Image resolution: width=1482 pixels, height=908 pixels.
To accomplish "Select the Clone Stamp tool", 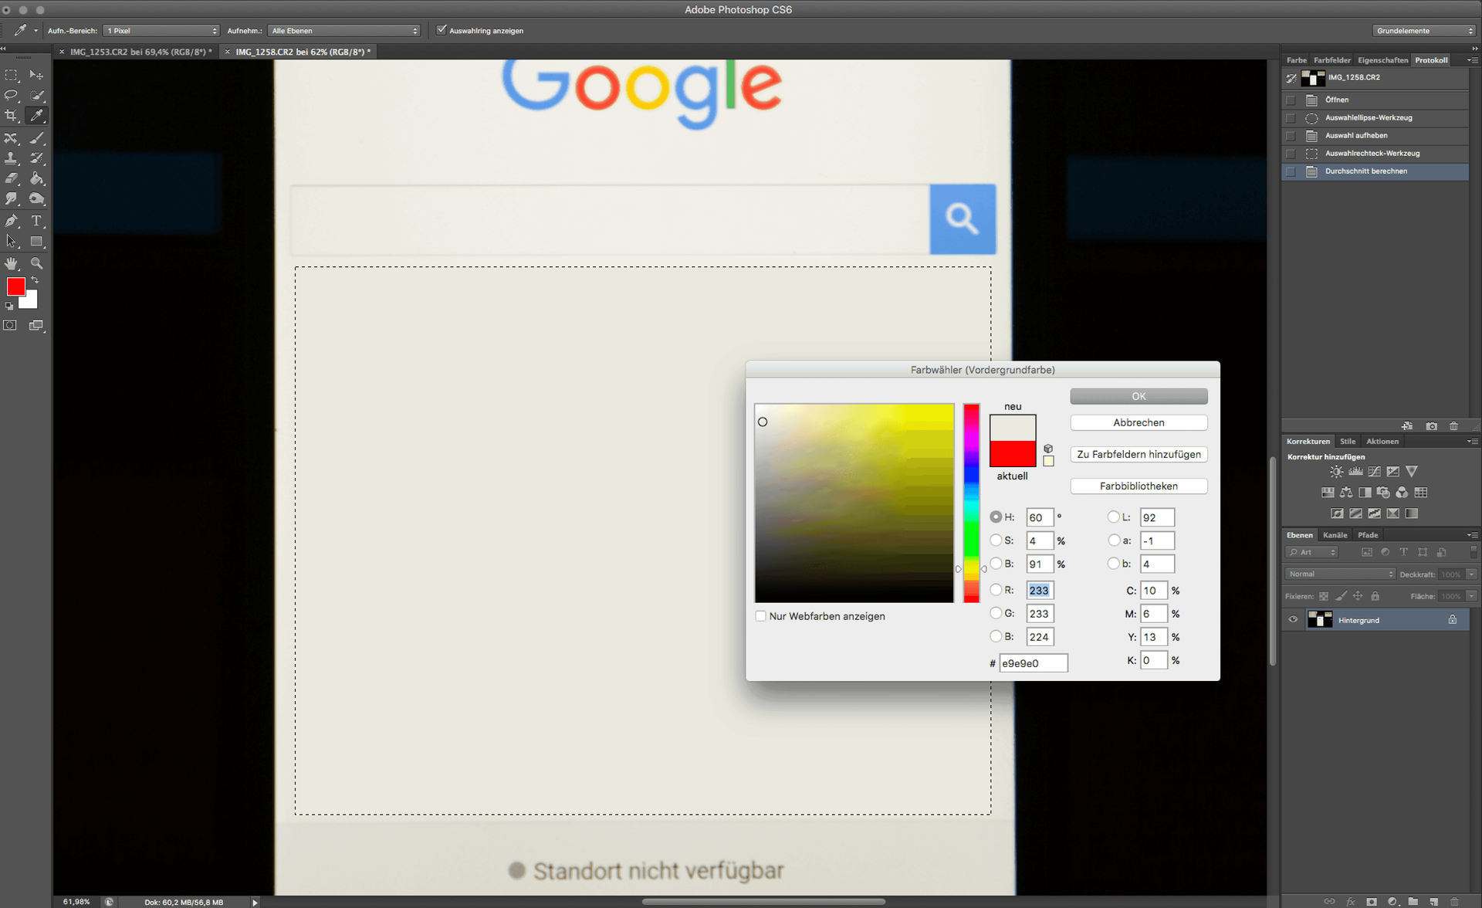I will (x=12, y=158).
